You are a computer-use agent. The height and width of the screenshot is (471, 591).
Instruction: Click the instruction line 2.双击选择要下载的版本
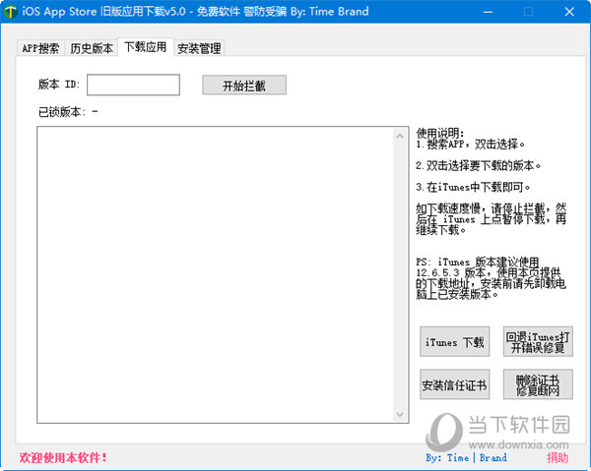coord(479,165)
